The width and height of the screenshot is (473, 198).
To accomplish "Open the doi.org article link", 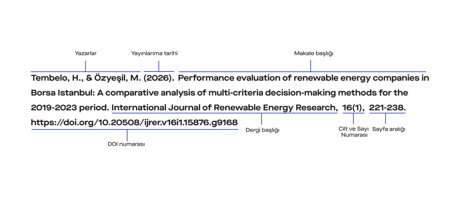I will pyautogui.click(x=134, y=122).
